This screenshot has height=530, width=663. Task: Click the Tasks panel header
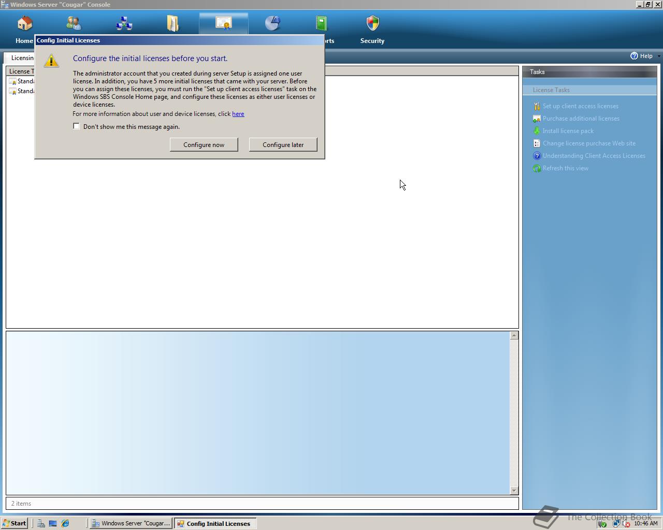pos(589,72)
